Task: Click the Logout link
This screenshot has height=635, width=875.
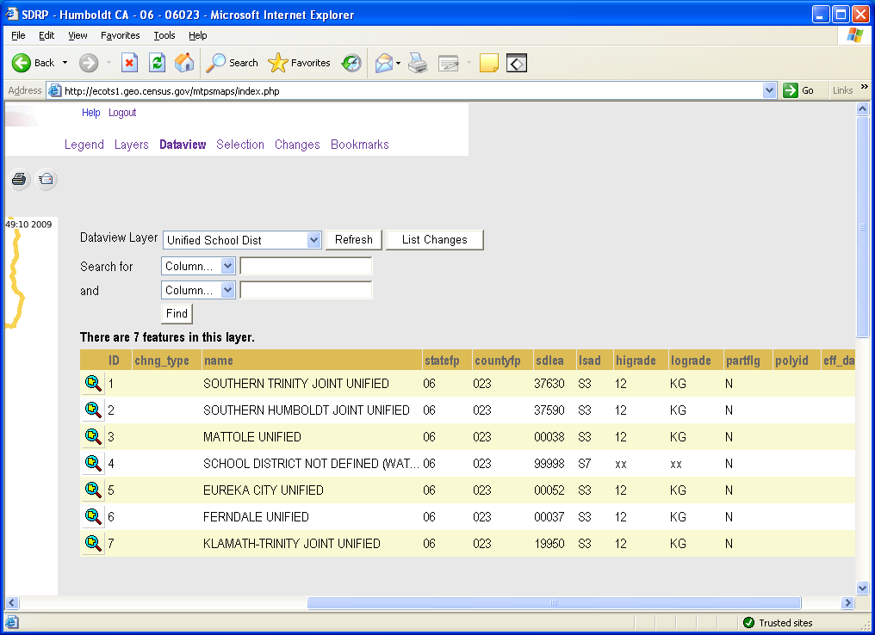Action: point(122,113)
